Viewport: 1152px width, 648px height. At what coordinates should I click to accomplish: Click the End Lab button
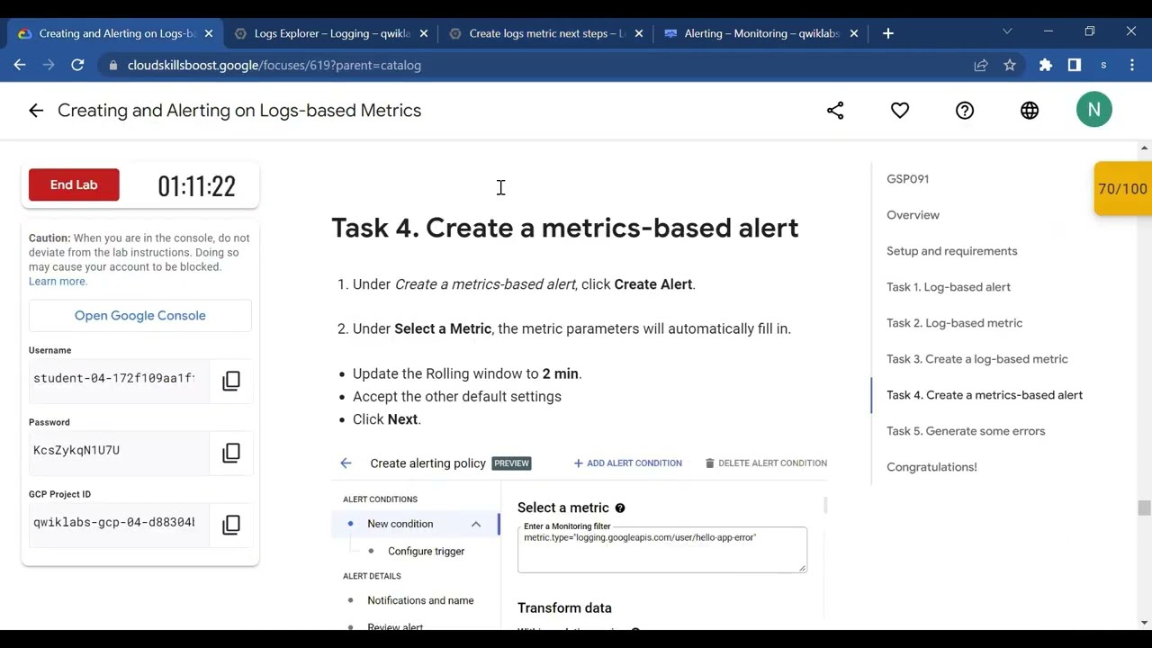pos(74,184)
